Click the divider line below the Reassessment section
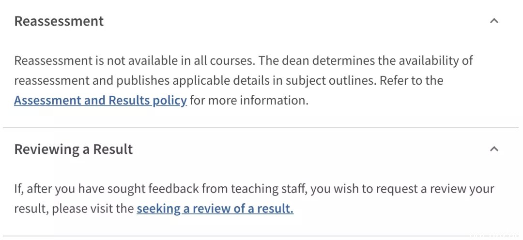The height and width of the screenshot is (240, 523). (261, 128)
